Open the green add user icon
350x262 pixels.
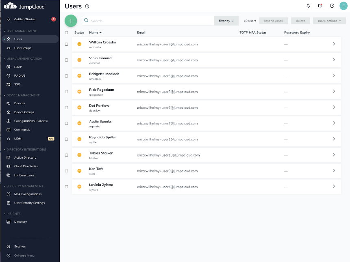click(x=71, y=20)
